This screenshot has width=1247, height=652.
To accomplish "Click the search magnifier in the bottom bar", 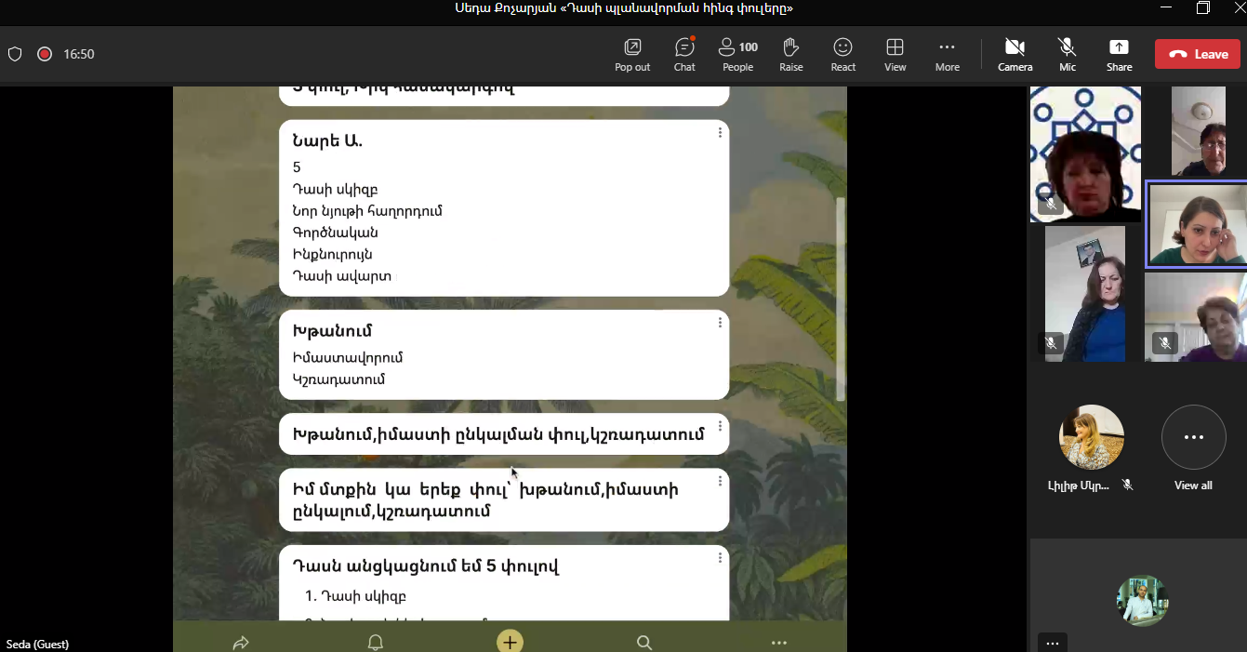I will pyautogui.click(x=643, y=642).
